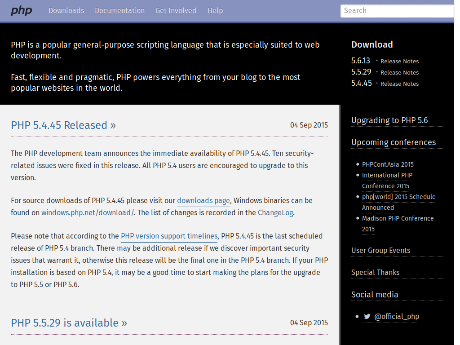460x345 pixels.
Task: Open the PHP 5.5.29 article via its chevron
Action: 124,323
